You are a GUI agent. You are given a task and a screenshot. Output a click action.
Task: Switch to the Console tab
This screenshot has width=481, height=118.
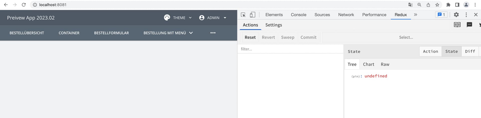click(298, 15)
